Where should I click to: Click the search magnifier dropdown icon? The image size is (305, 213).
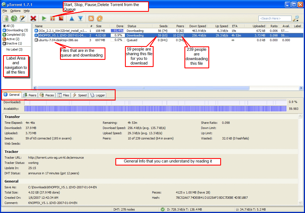(296, 18)
